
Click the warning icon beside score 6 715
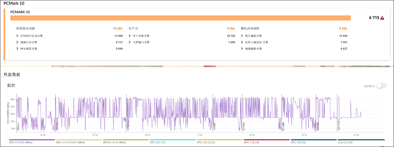[x=382, y=18]
